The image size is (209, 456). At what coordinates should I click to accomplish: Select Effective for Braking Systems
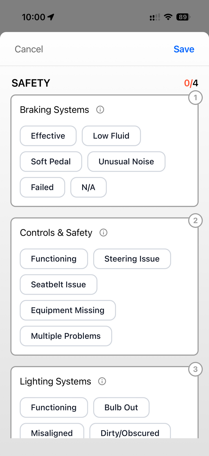[48, 136]
